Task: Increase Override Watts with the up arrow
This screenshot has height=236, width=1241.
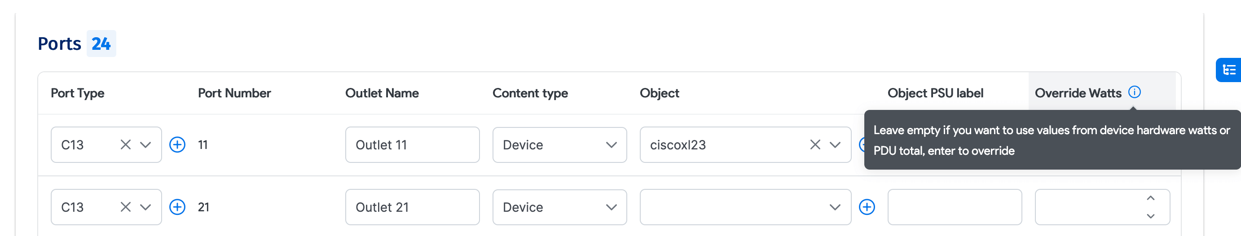Action: [x=1150, y=198]
